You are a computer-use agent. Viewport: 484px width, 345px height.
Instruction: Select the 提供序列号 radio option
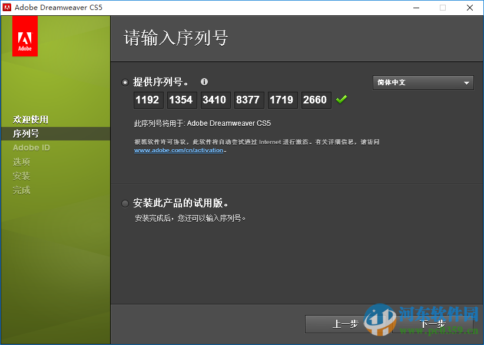pyautogui.click(x=125, y=82)
